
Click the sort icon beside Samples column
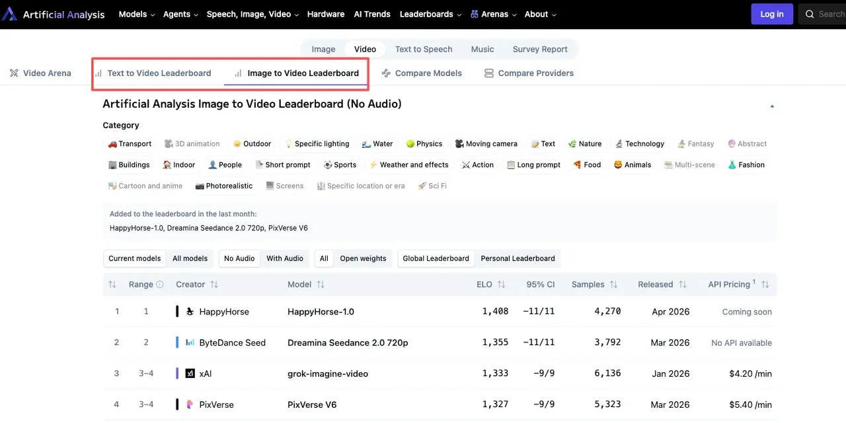pyautogui.click(x=613, y=285)
